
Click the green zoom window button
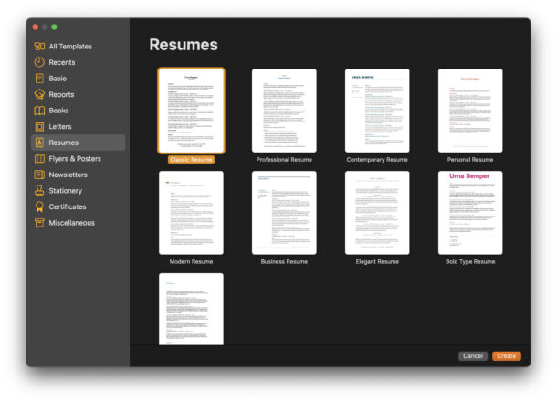click(54, 27)
